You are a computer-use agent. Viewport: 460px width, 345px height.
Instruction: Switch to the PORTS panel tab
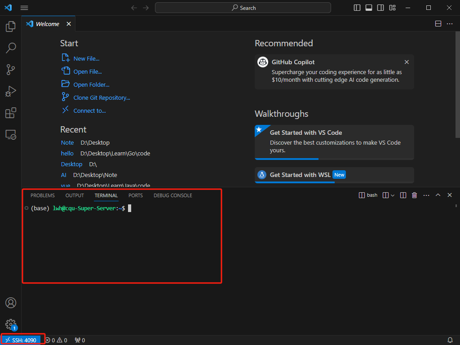point(136,195)
